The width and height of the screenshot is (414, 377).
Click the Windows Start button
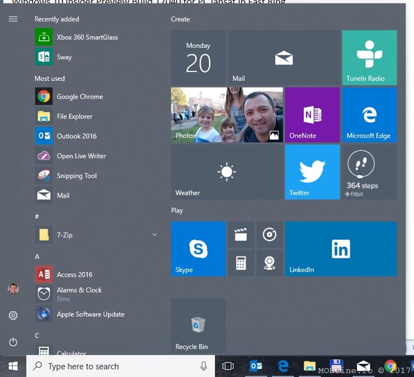13,366
